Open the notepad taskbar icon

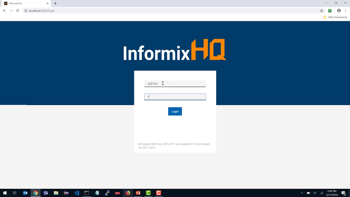[x=97, y=193]
